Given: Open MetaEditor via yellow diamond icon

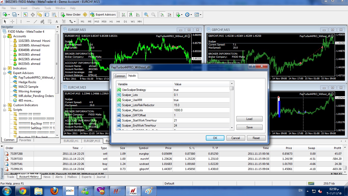Looking at the screenshot, I should [x=85, y=15].
